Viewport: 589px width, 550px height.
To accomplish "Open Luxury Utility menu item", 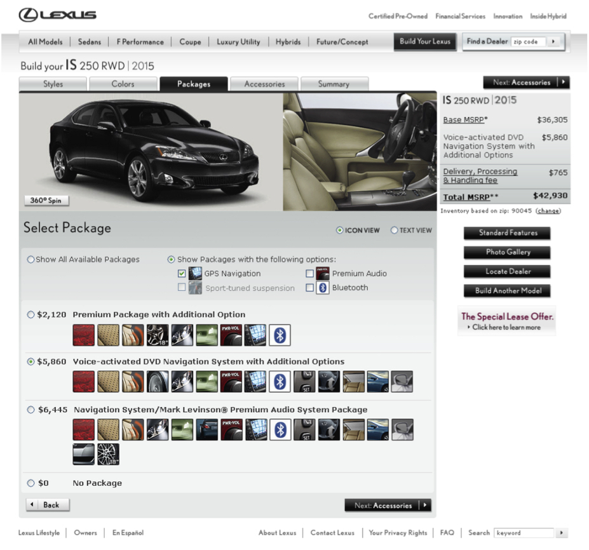I will tap(238, 42).
